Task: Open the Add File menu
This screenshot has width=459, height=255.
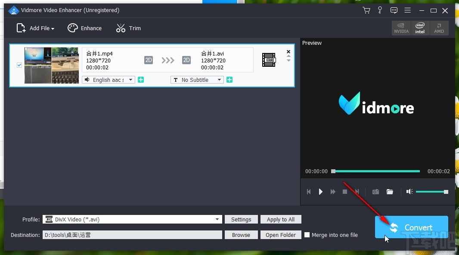Action: (x=35, y=28)
